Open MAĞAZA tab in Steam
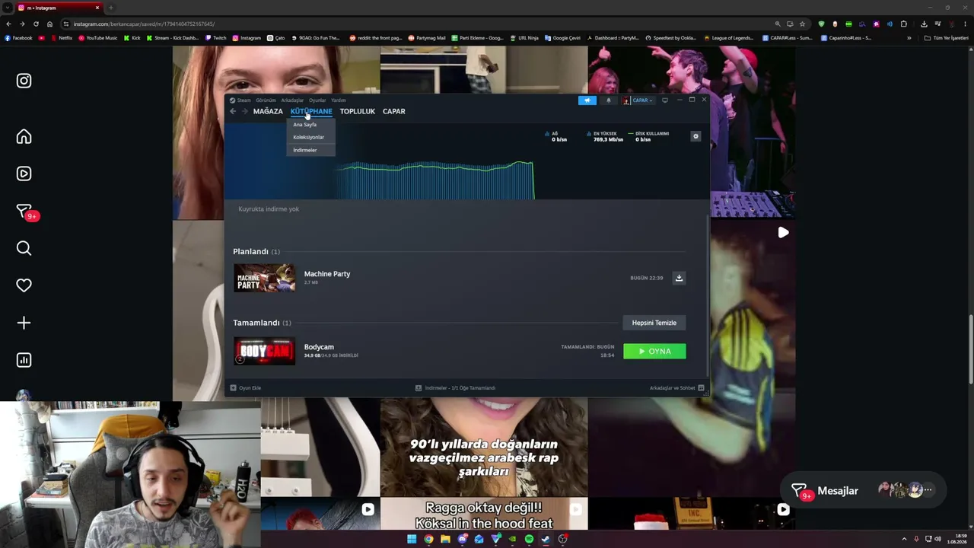The height and width of the screenshot is (548, 974). [268, 111]
